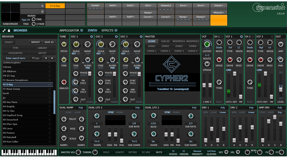Switch to the BROWSER tab
Viewport: 287px width, 157px height.
click(x=20, y=30)
